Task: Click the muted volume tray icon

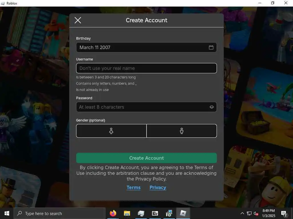Action: pos(256,214)
